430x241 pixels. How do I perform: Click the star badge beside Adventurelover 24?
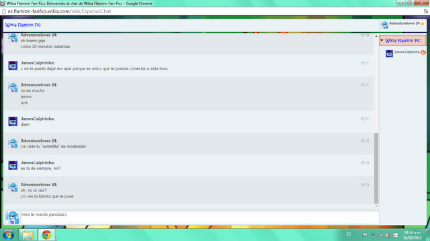(x=423, y=23)
